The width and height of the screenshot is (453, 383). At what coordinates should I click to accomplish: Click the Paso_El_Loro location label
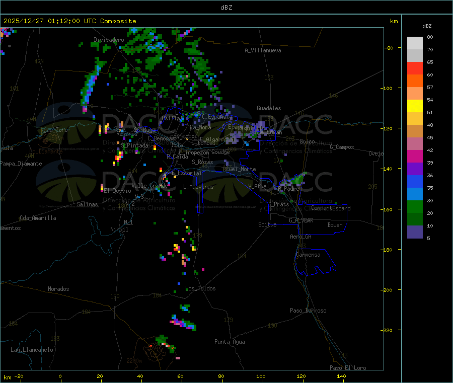pos(348,368)
